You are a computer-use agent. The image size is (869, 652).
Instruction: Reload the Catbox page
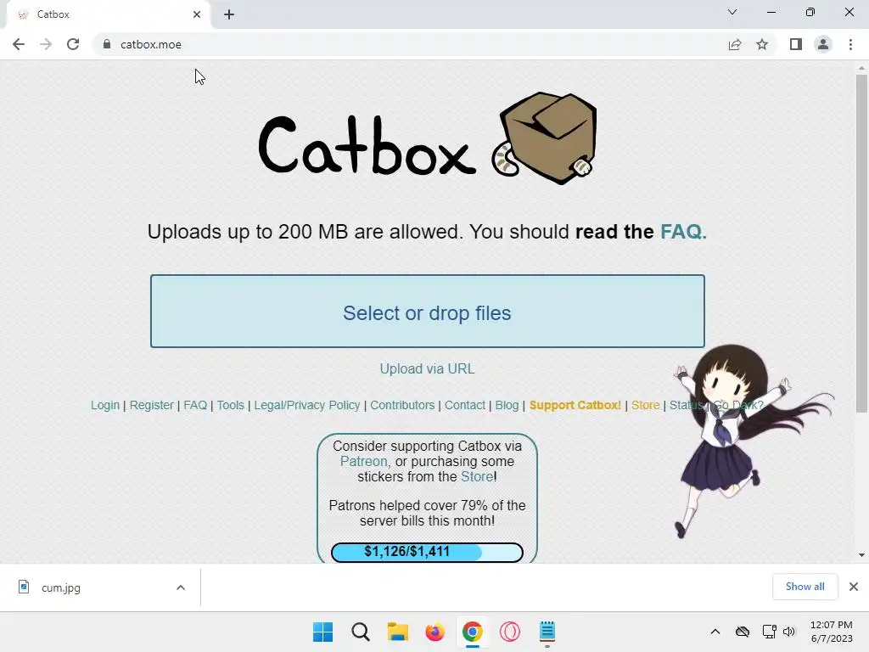pyautogui.click(x=73, y=44)
